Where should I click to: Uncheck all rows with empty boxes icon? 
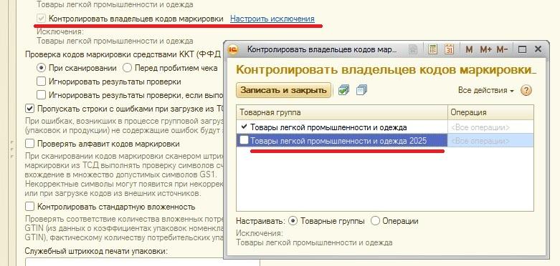tap(362, 90)
